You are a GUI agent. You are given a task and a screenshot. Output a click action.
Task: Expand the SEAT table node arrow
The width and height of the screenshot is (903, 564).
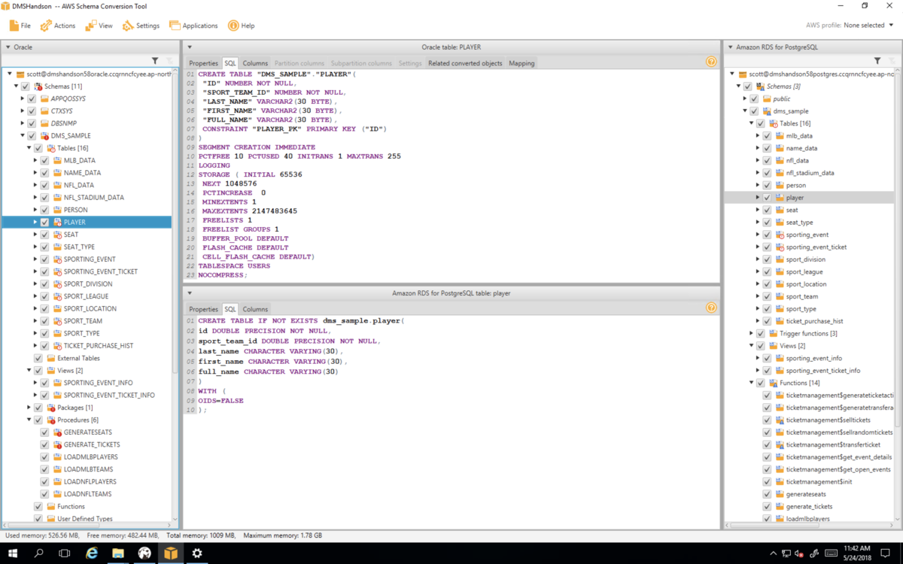click(x=35, y=235)
